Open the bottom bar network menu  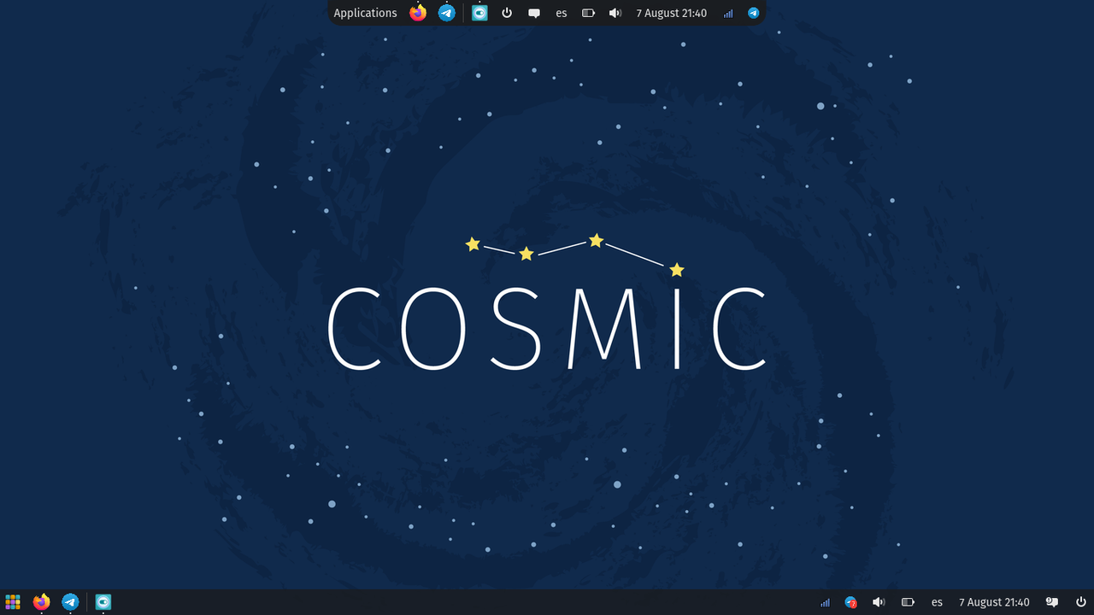(825, 602)
